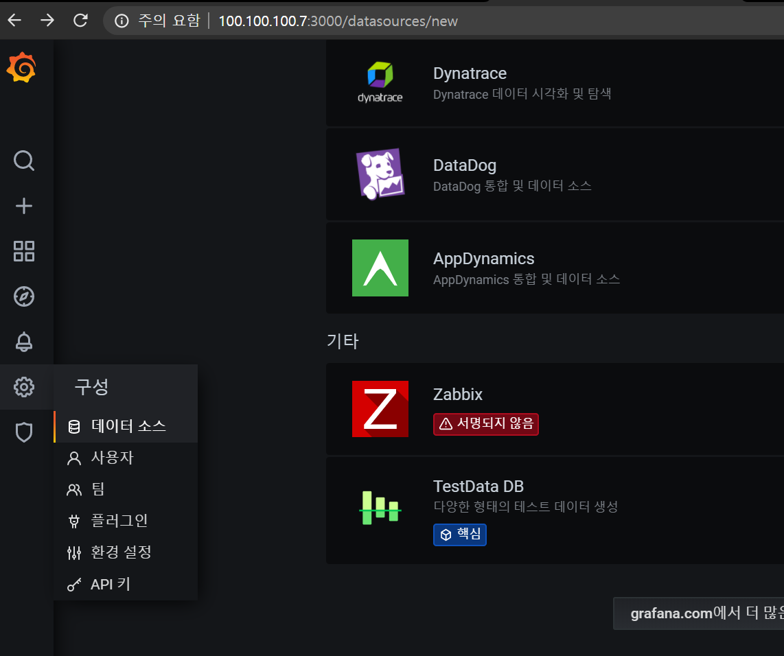
Task: Open the Explore compass icon
Action: coord(24,296)
